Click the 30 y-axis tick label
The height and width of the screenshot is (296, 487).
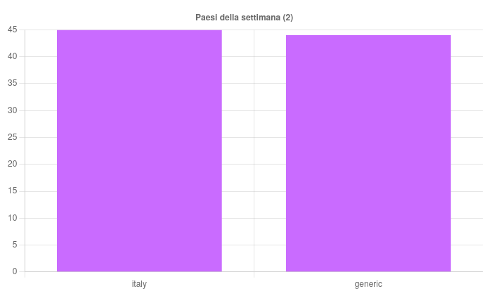(x=12, y=110)
